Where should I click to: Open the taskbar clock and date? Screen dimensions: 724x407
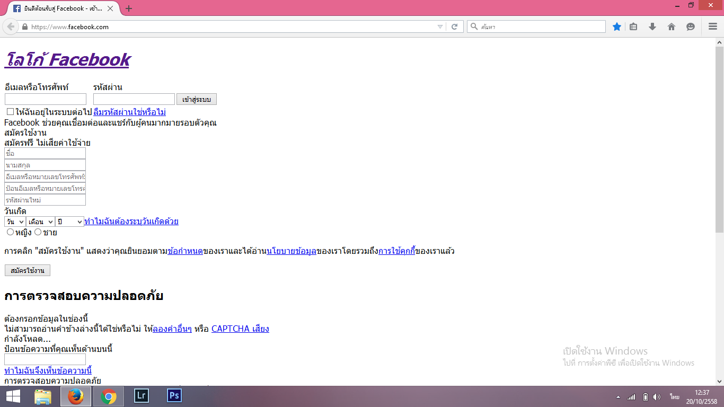(x=702, y=397)
